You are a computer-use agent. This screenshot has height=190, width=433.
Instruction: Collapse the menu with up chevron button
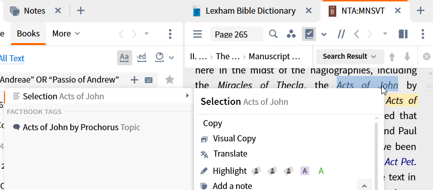click(x=364, y=185)
